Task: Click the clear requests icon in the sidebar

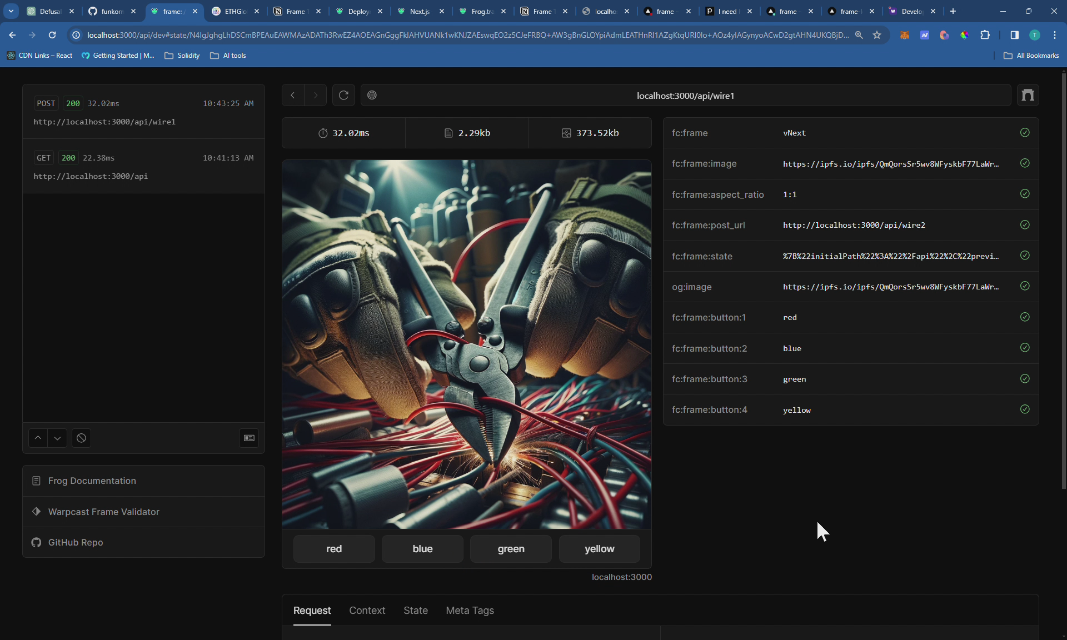Action: (x=81, y=438)
